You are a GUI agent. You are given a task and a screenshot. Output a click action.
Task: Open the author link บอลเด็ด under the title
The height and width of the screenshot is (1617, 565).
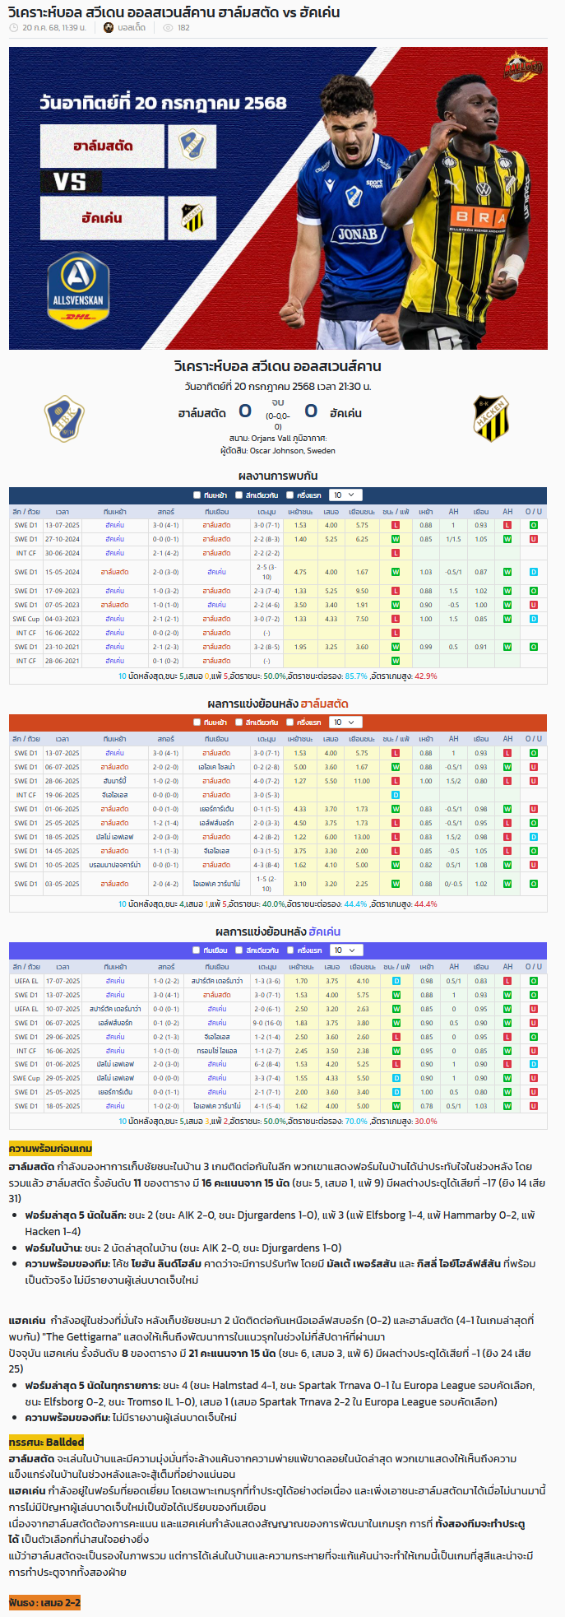coord(132,27)
